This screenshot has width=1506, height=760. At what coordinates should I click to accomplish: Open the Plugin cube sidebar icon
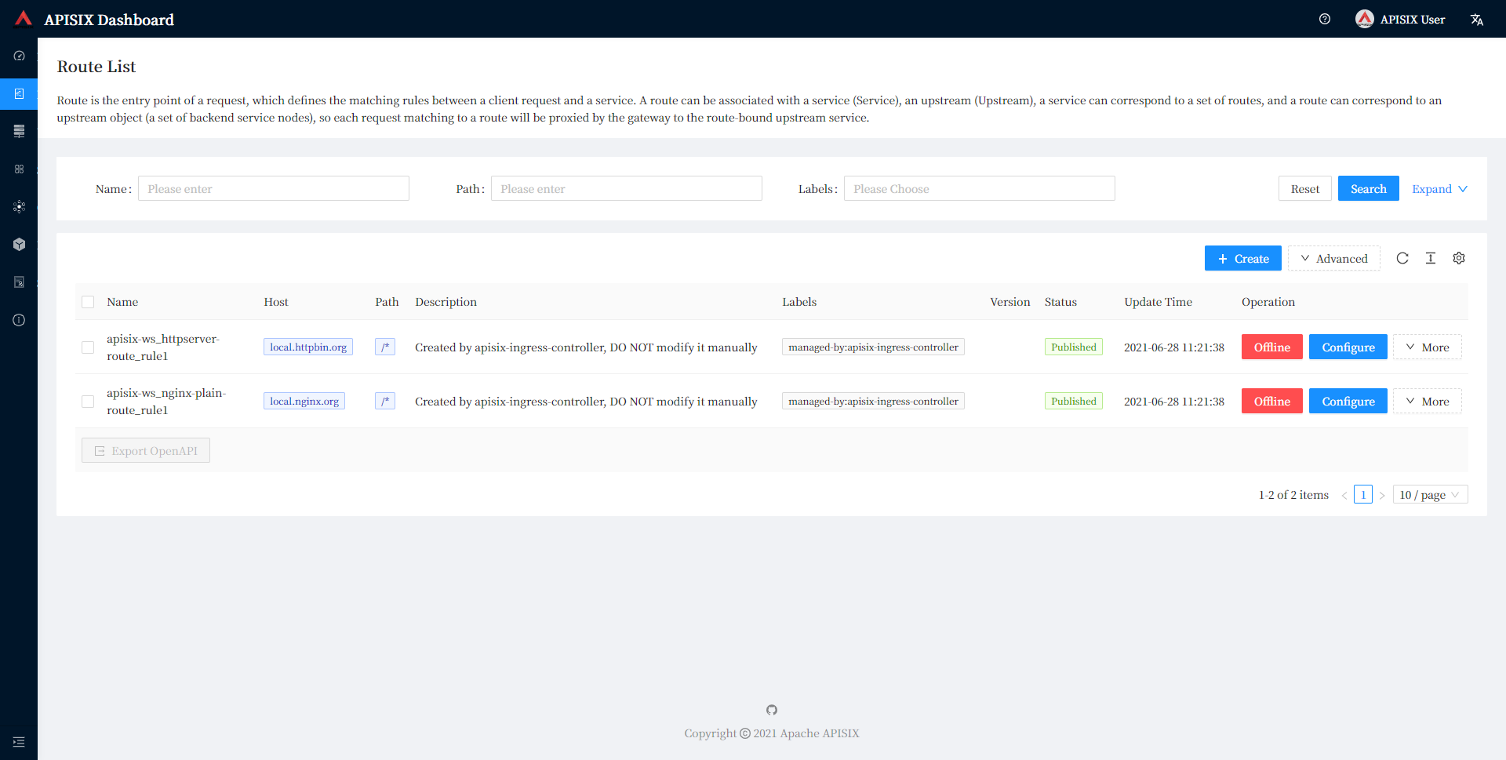coord(19,244)
